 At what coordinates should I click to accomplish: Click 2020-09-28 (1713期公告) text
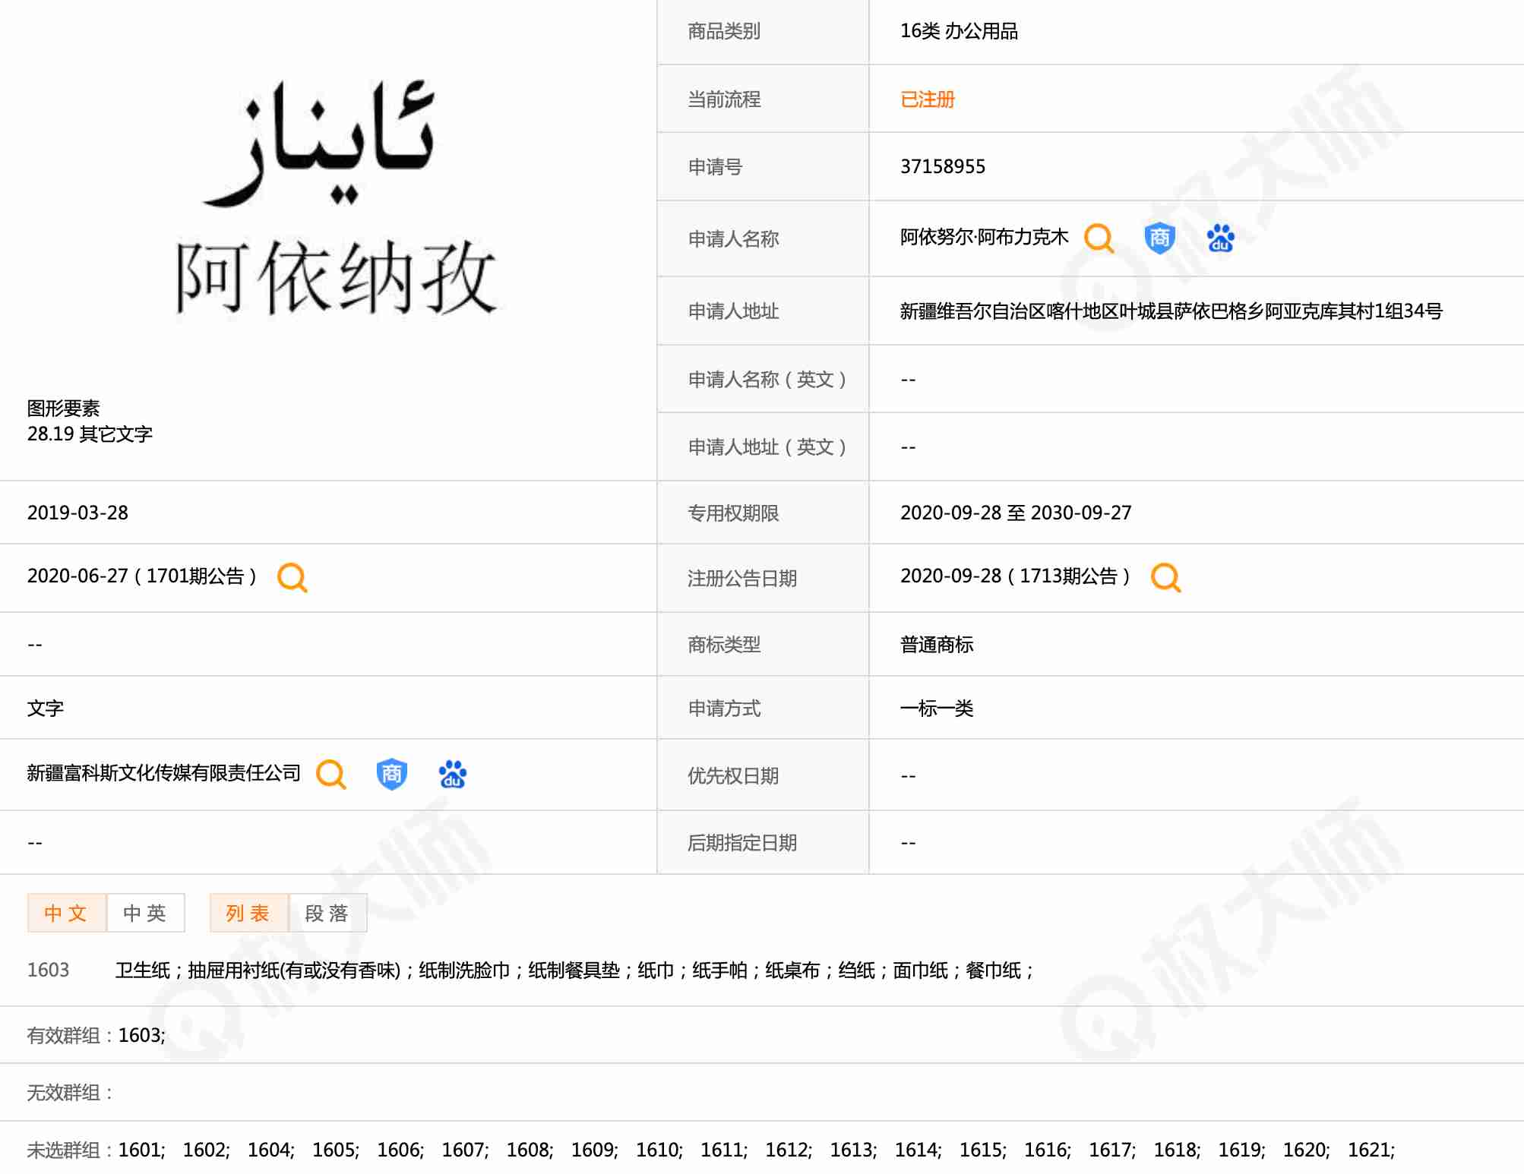click(x=1015, y=576)
